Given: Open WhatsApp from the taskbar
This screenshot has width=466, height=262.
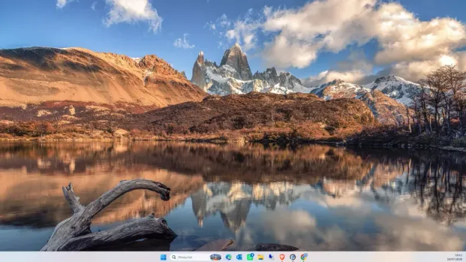Looking at the screenshot, I should 250,257.
